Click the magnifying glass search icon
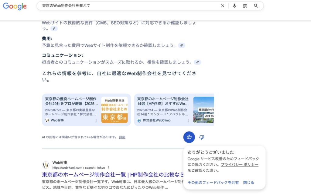This screenshot has height=195, width=311. click(256, 5)
